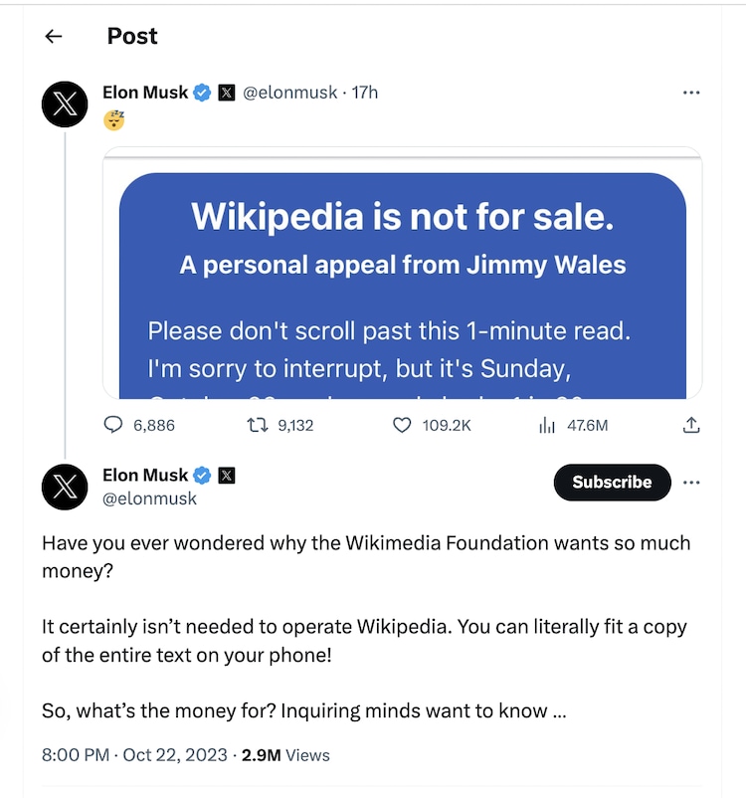This screenshot has width=746, height=798.
Task: Like the post showing 109.2K likes
Action: (x=402, y=425)
